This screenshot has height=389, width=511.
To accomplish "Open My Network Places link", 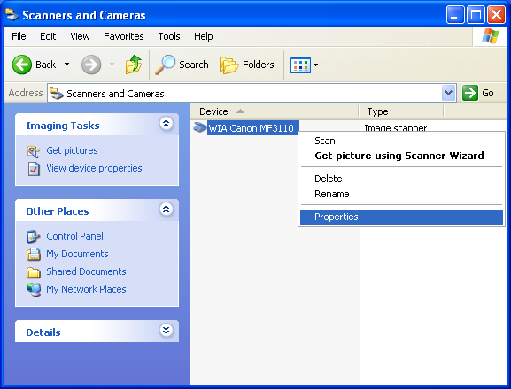I will 86,289.
